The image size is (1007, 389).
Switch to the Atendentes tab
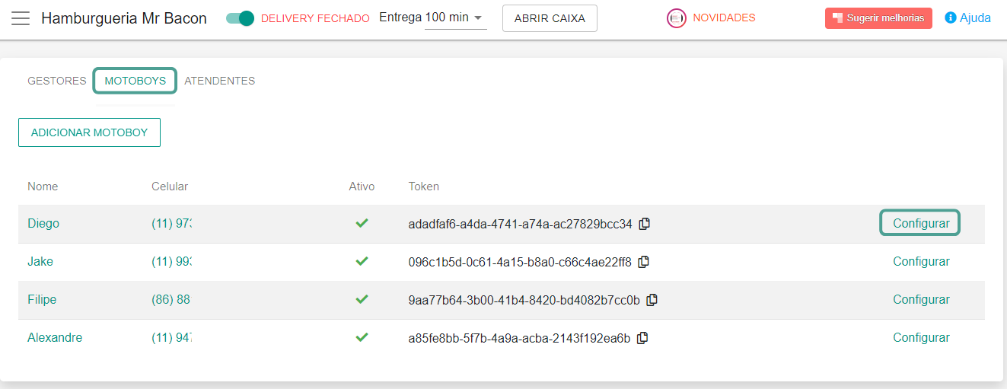(x=219, y=81)
